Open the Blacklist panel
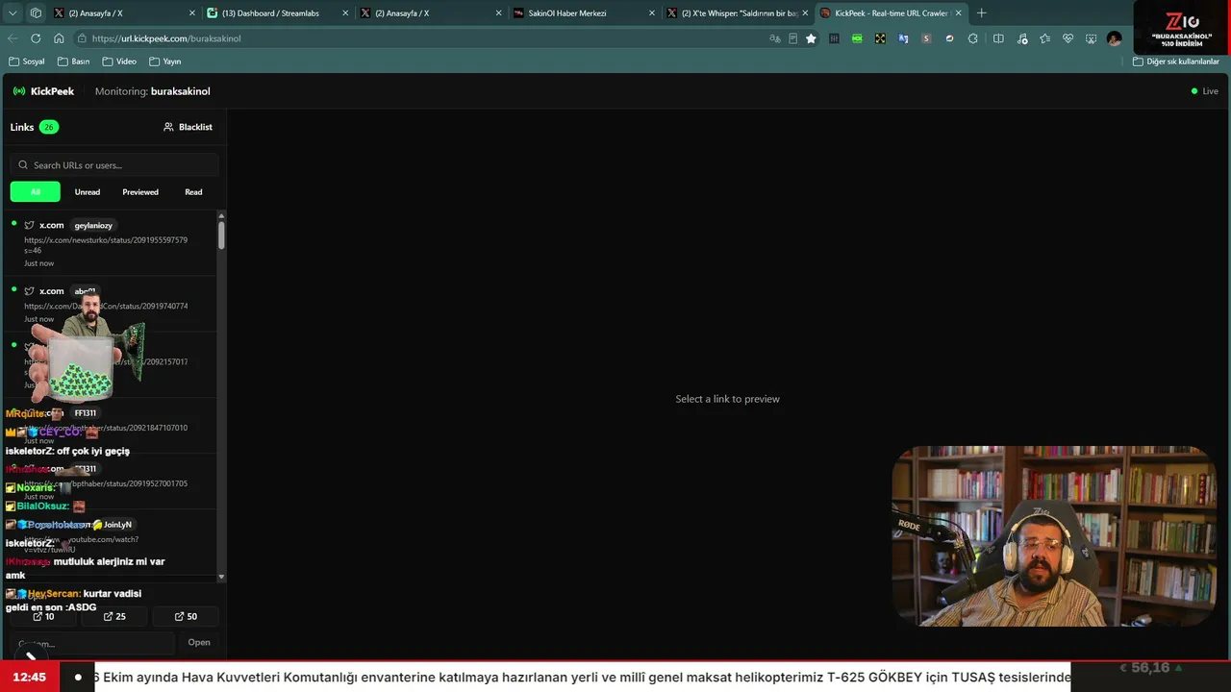 188,127
